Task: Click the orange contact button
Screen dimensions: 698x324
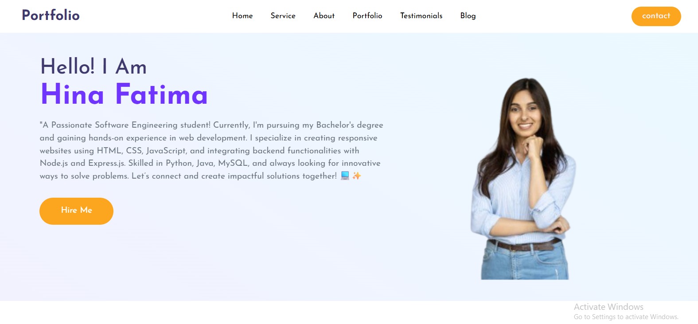Action: pyautogui.click(x=656, y=16)
